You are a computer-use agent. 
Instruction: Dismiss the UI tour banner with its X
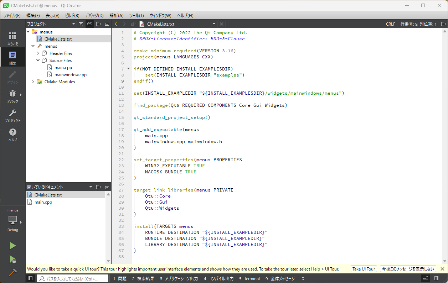coord(442,269)
